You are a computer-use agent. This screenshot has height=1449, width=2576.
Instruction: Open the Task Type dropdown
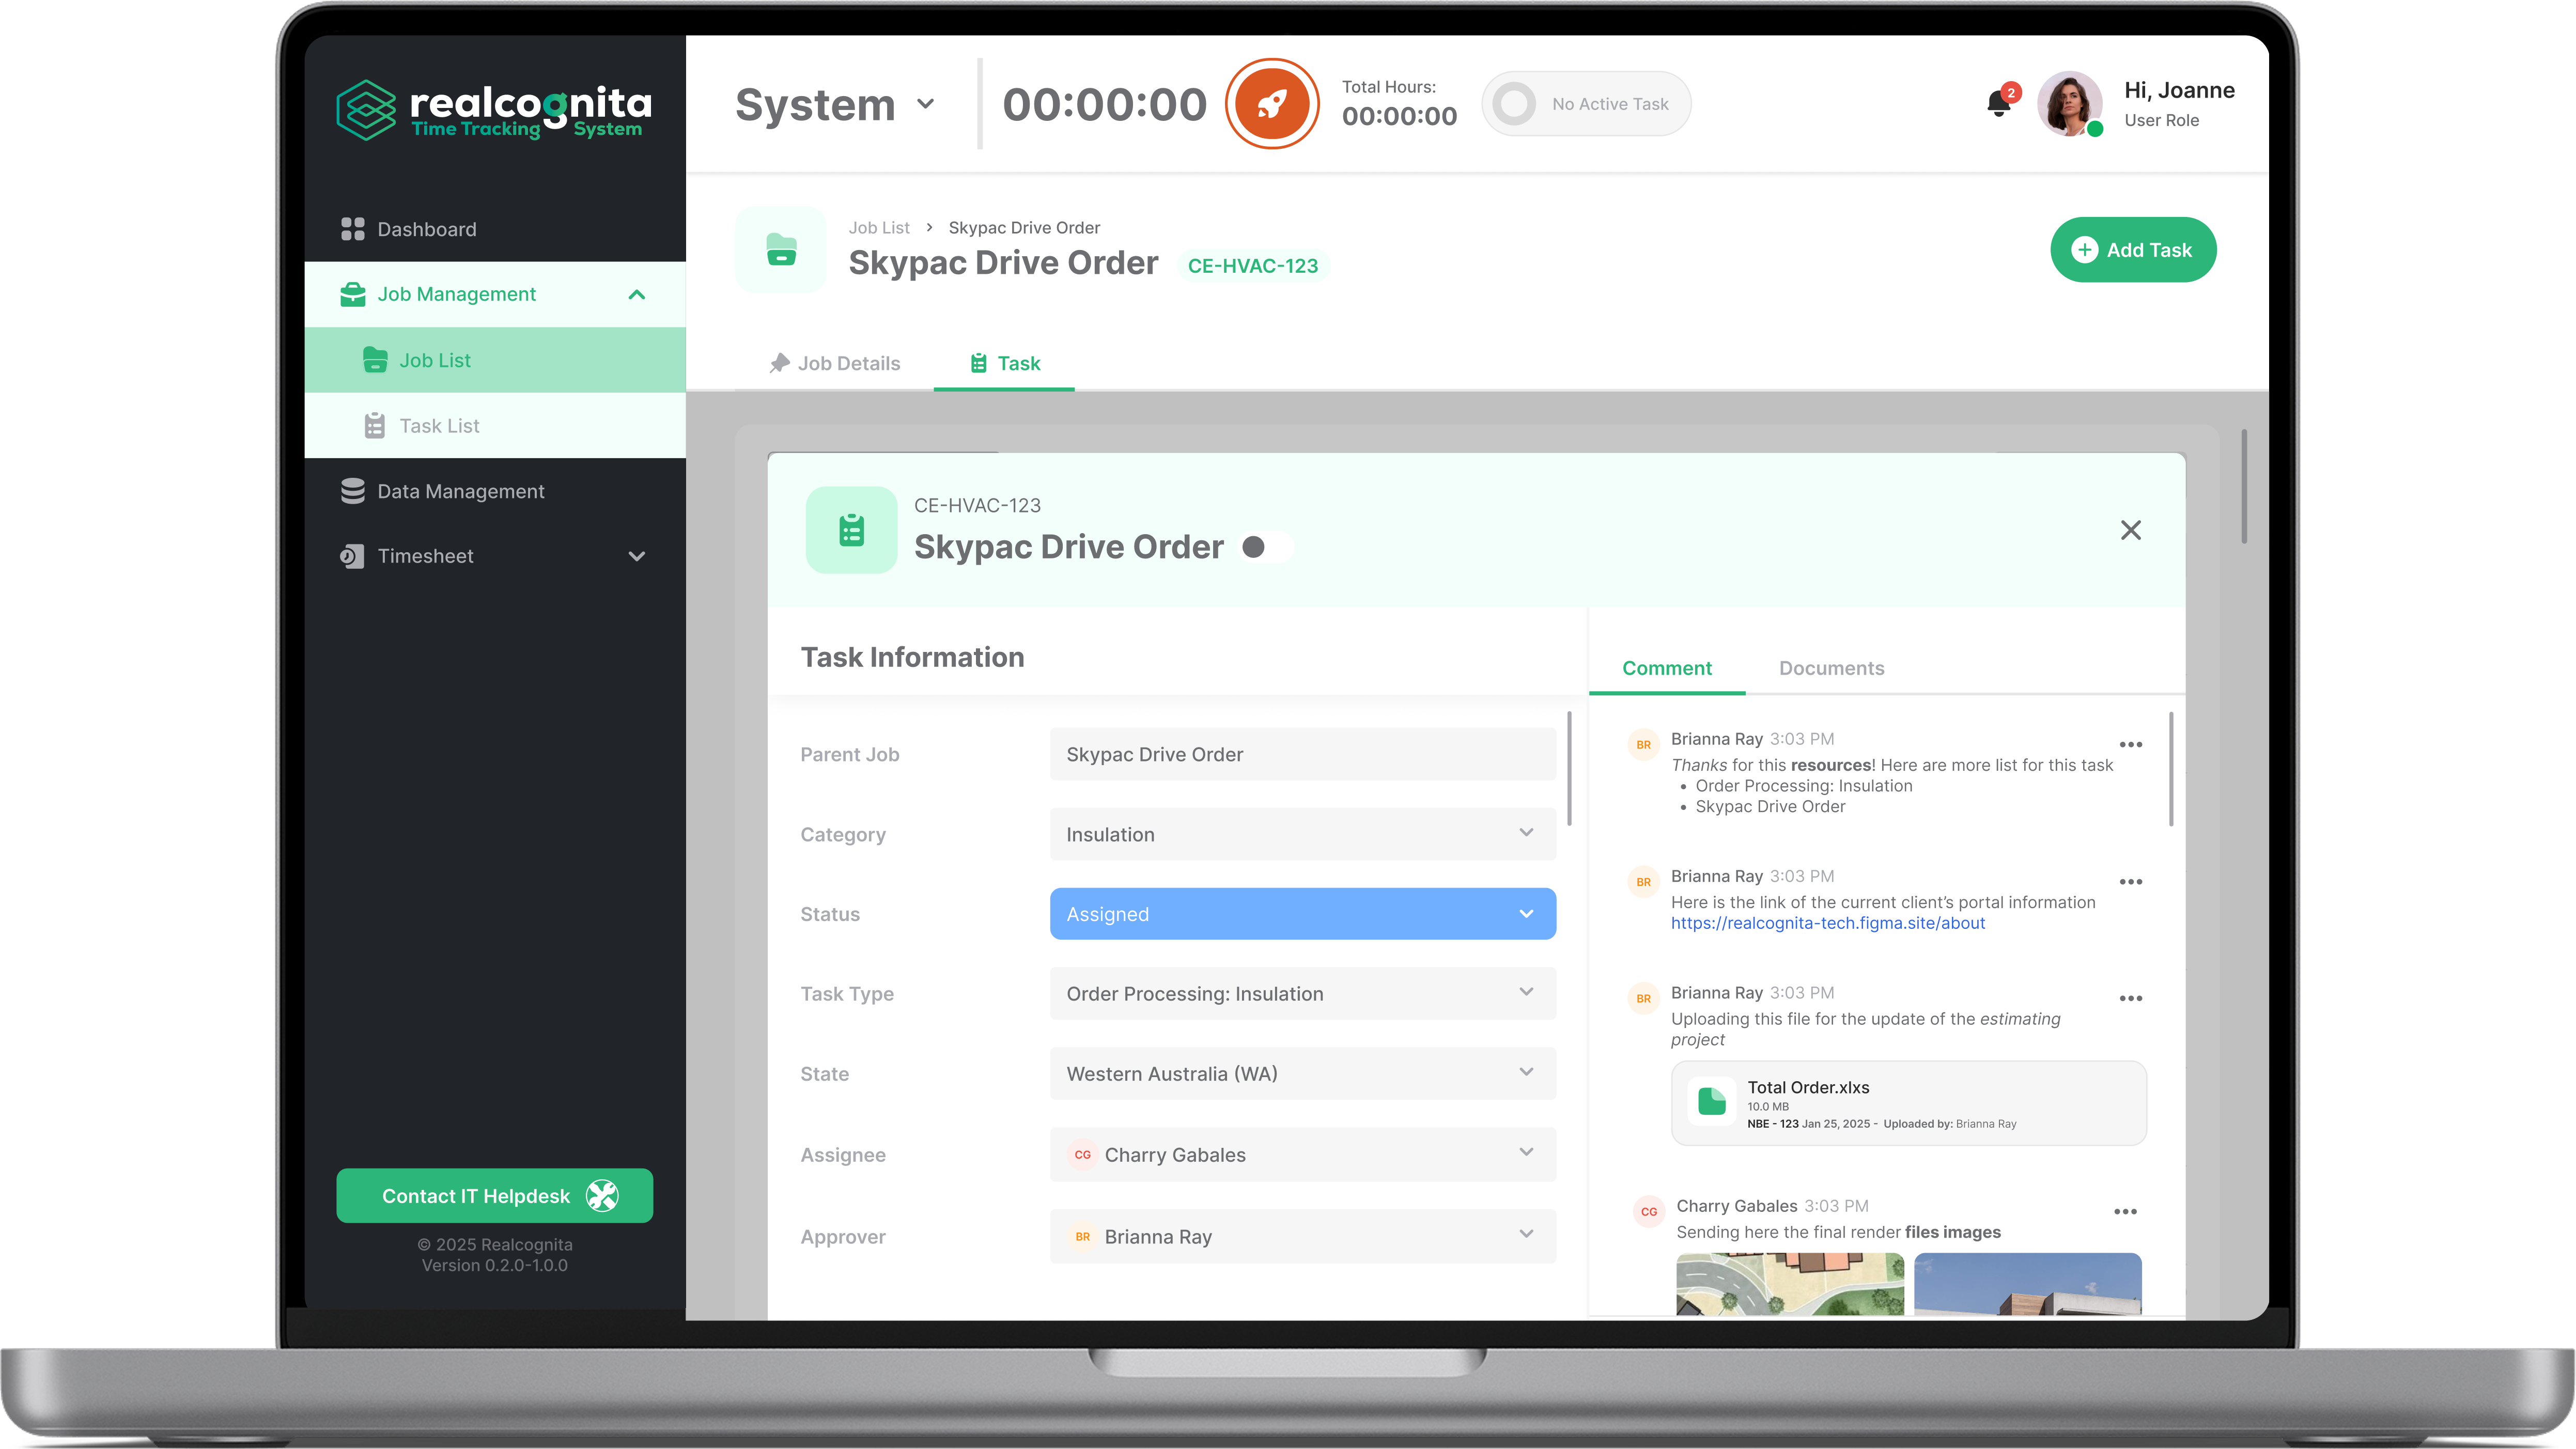click(1303, 994)
